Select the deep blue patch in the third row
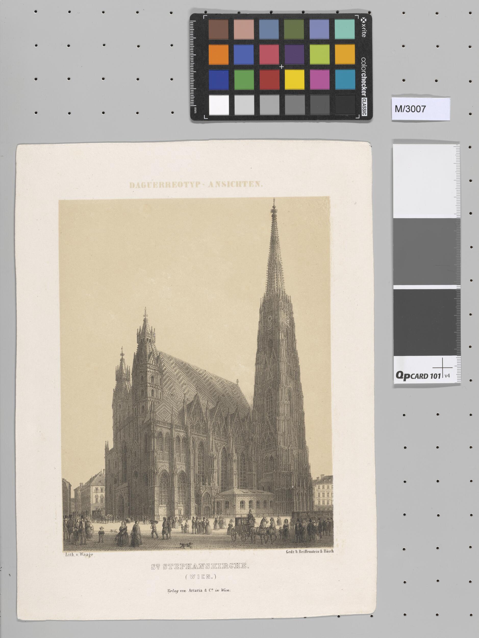 click(219, 79)
